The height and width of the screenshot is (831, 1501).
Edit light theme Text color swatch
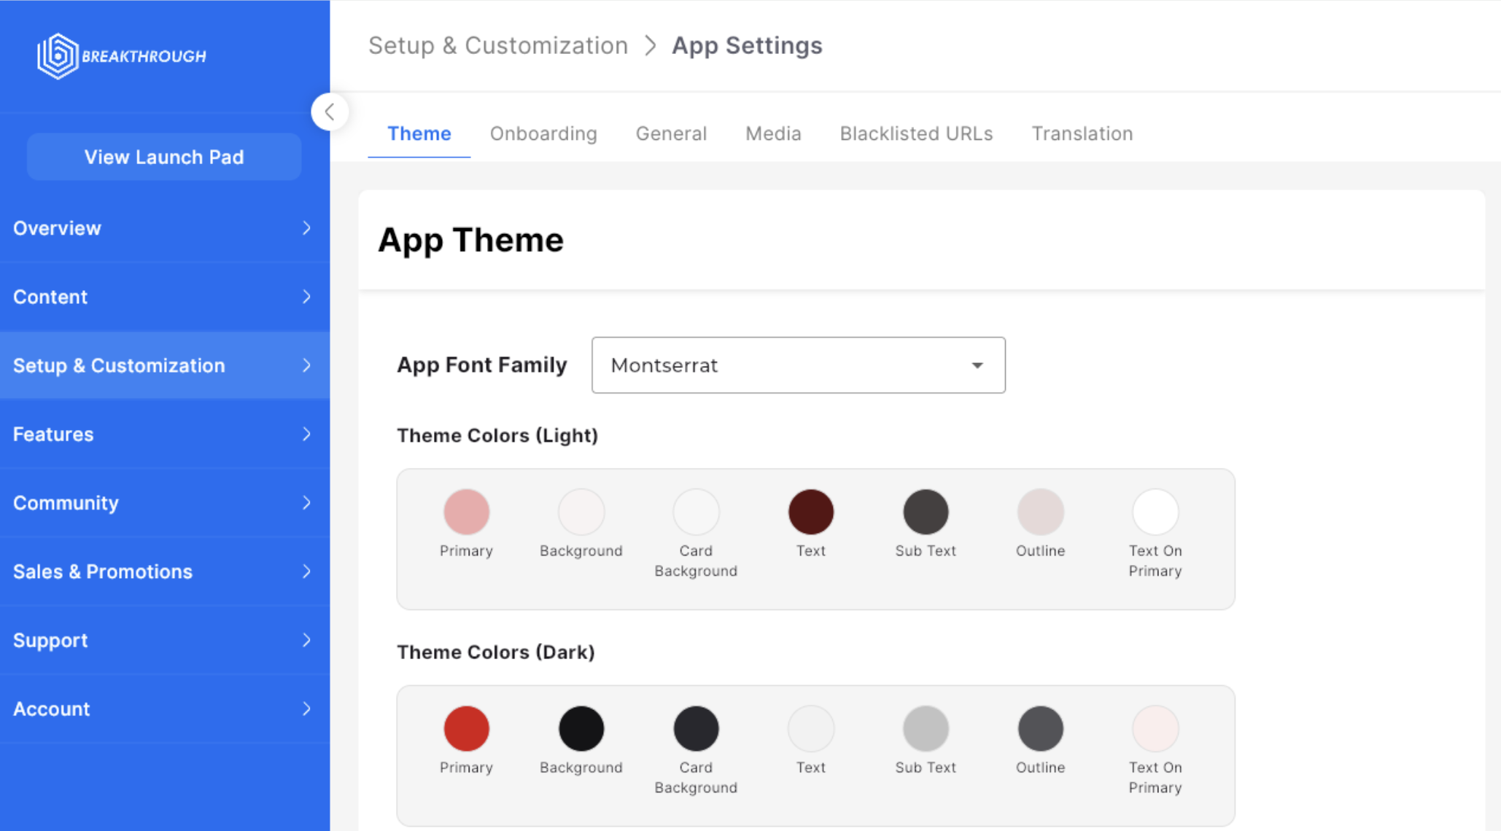[x=810, y=512]
